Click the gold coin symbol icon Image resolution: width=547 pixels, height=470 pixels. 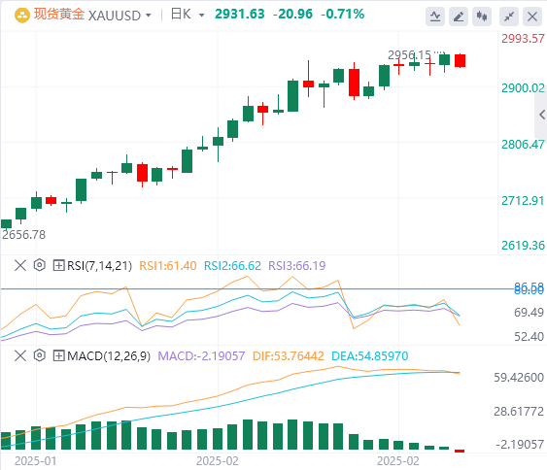(x=22, y=16)
